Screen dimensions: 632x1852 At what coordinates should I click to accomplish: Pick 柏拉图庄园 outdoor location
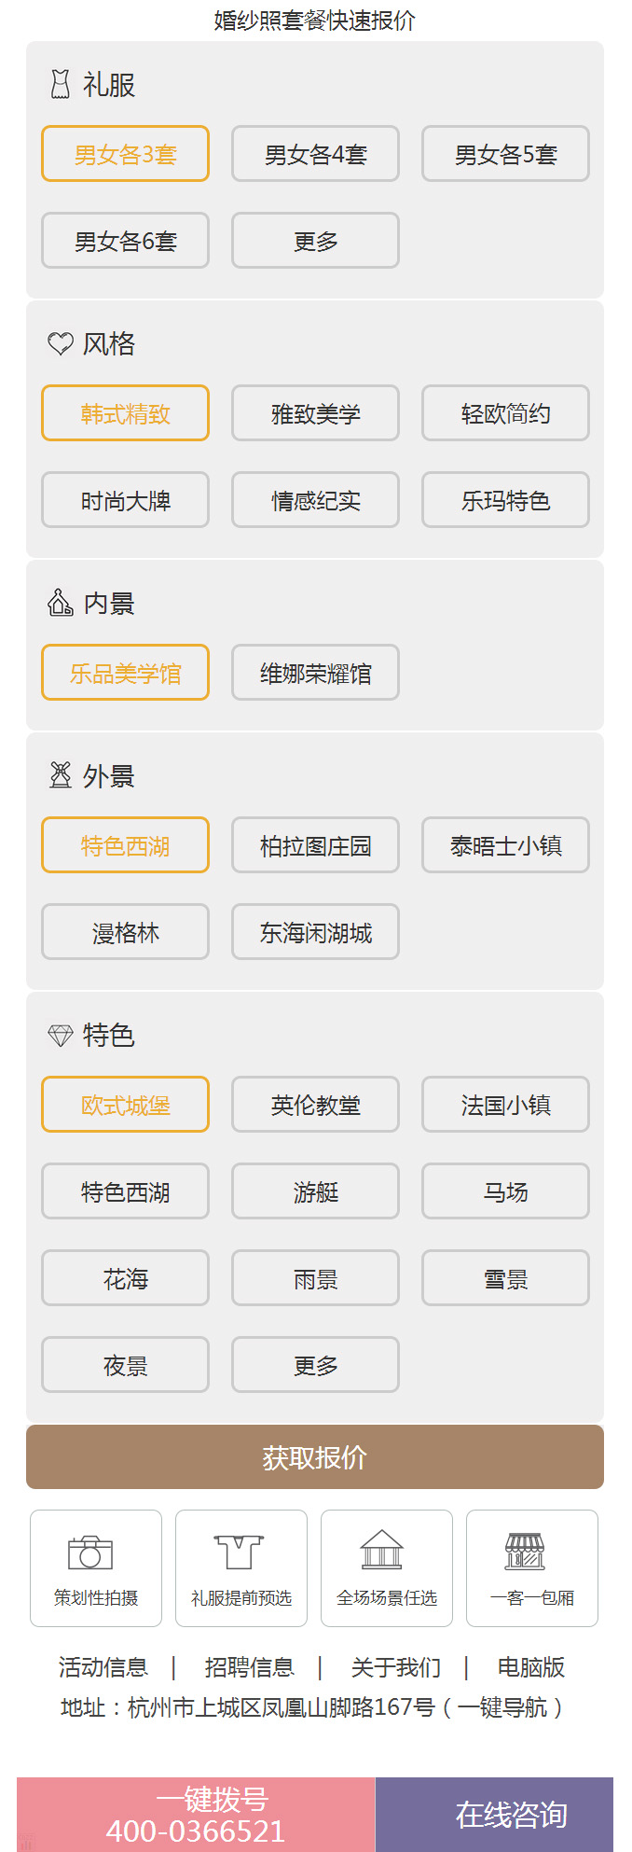[x=315, y=845]
